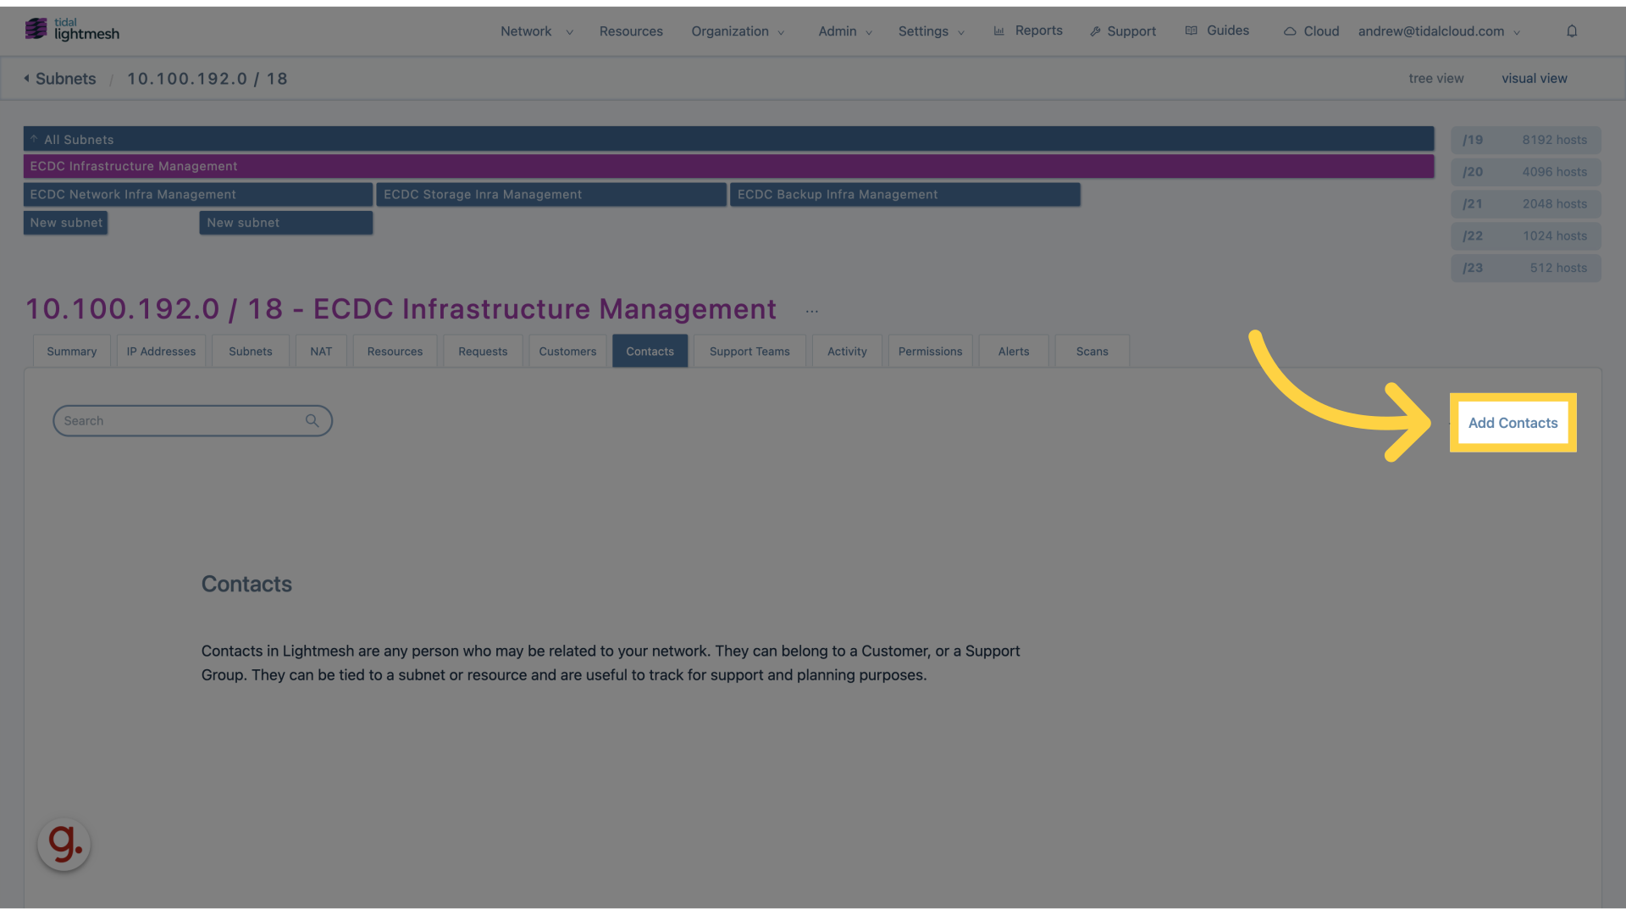Click the Tidal Lightmesh logo
Screen dimensions: 1626x915
pos(72,30)
